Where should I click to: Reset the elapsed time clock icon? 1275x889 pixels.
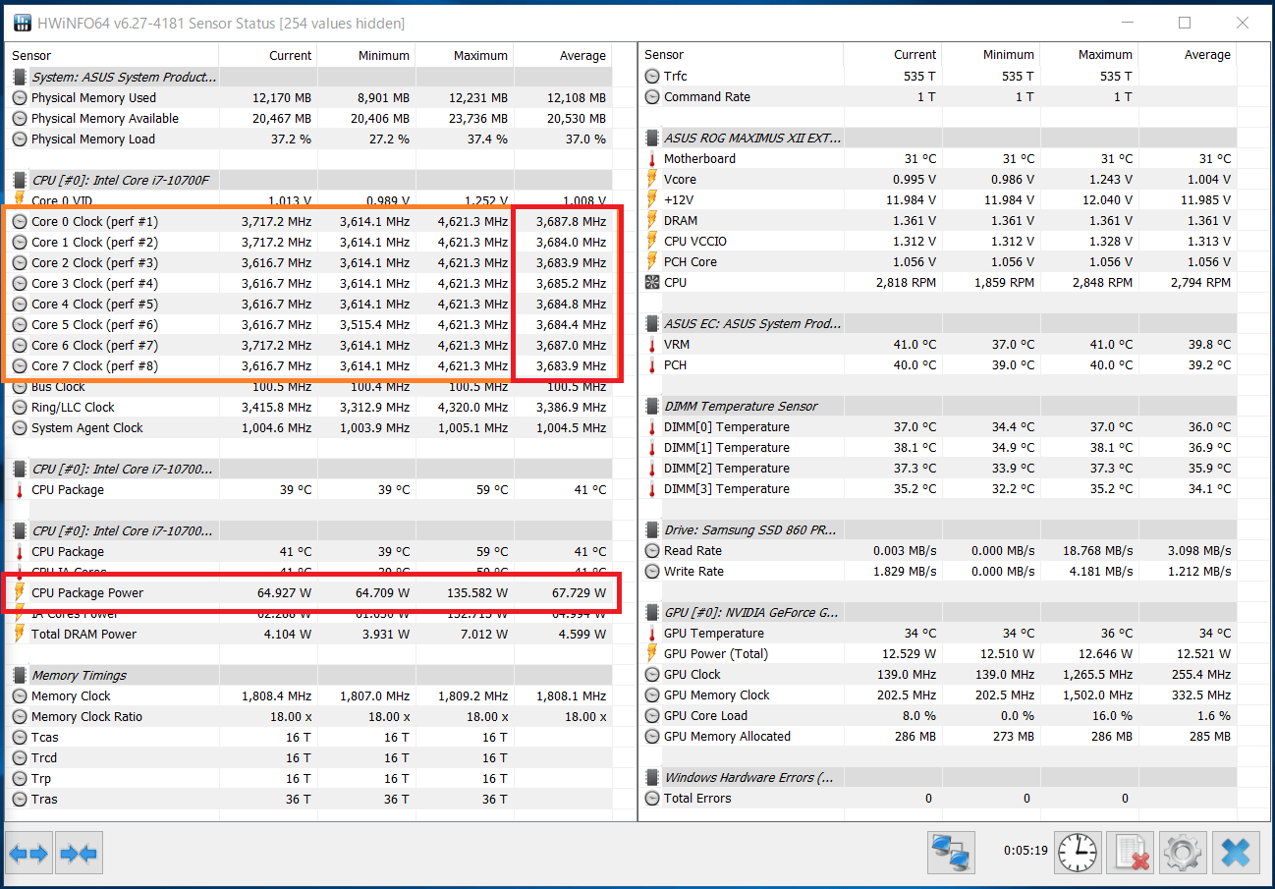[1078, 853]
